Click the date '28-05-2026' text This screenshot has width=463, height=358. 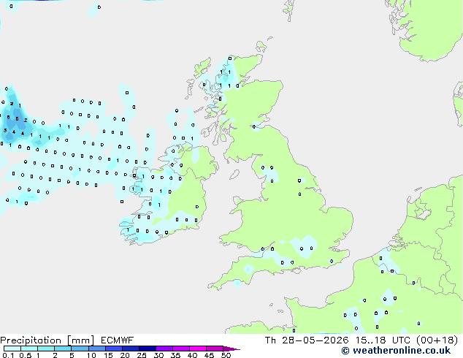[x=315, y=340]
